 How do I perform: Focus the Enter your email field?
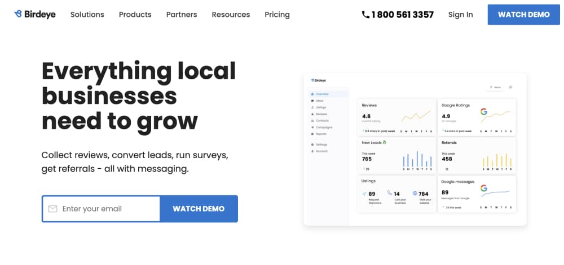[101, 209]
